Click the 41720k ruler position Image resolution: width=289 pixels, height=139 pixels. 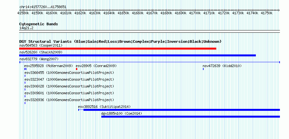pos(224,13)
